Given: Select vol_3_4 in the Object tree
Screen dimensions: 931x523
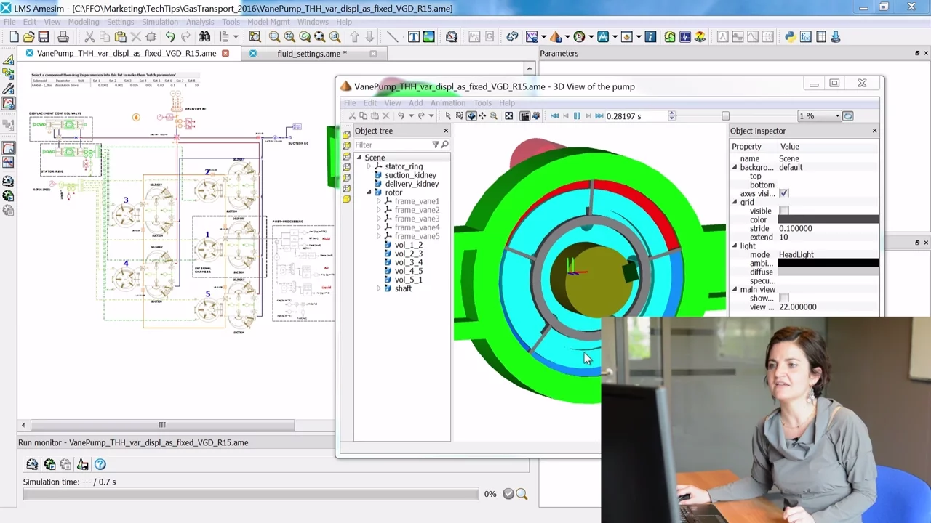Looking at the screenshot, I should click(x=409, y=262).
